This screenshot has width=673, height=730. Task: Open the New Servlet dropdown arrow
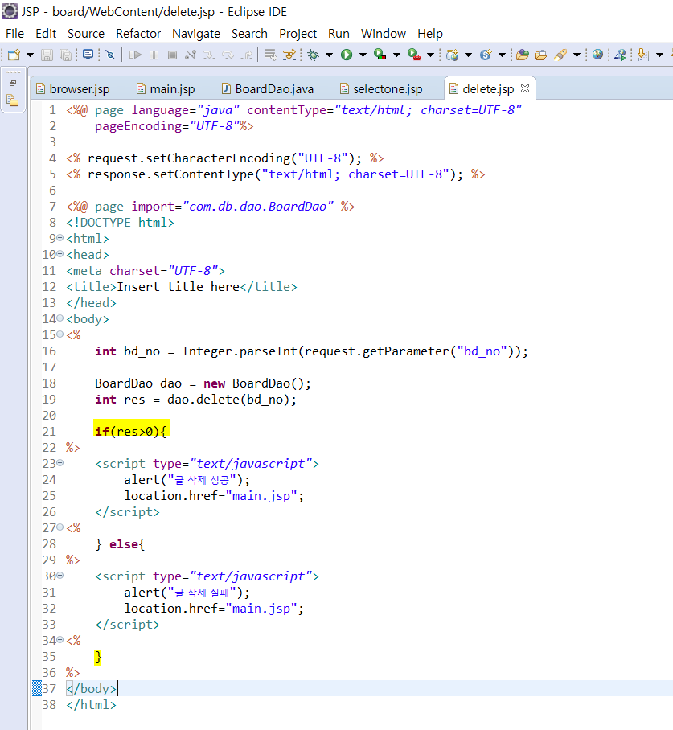[502, 55]
